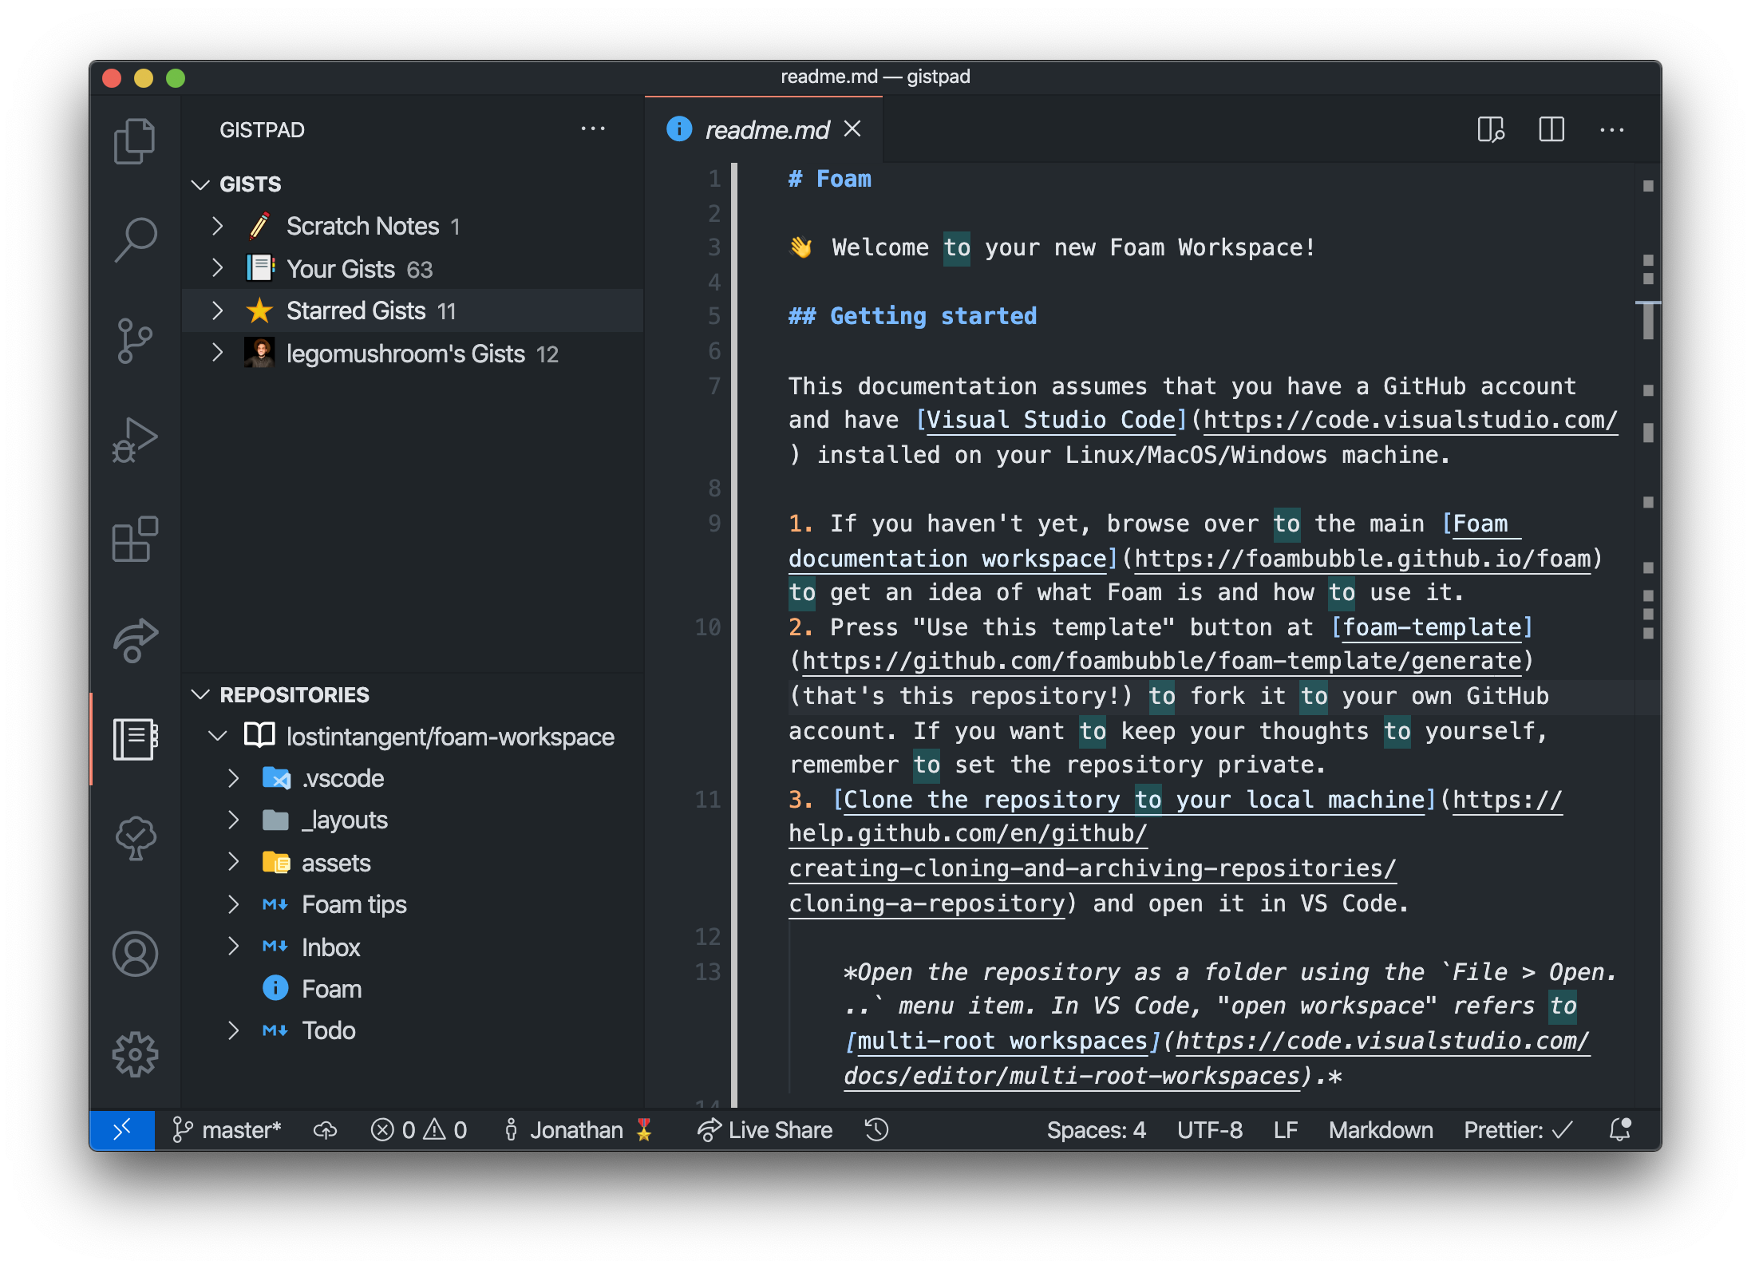Viewport: 1751px width, 1269px height.
Task: Click the Jonathan account status item
Action: click(x=579, y=1130)
